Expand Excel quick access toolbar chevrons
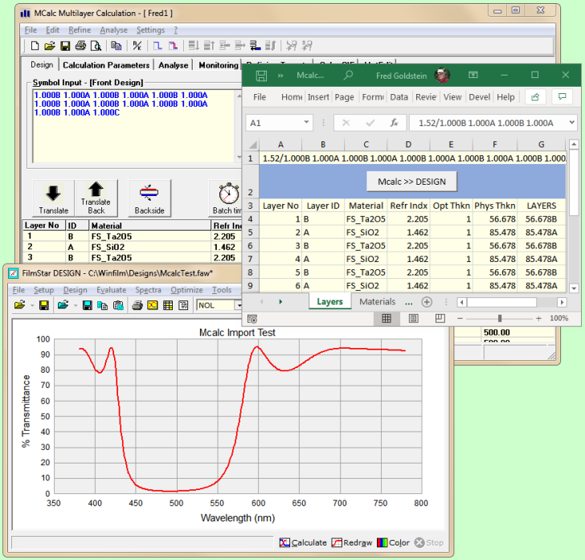This screenshot has height=560, width=585. point(280,76)
